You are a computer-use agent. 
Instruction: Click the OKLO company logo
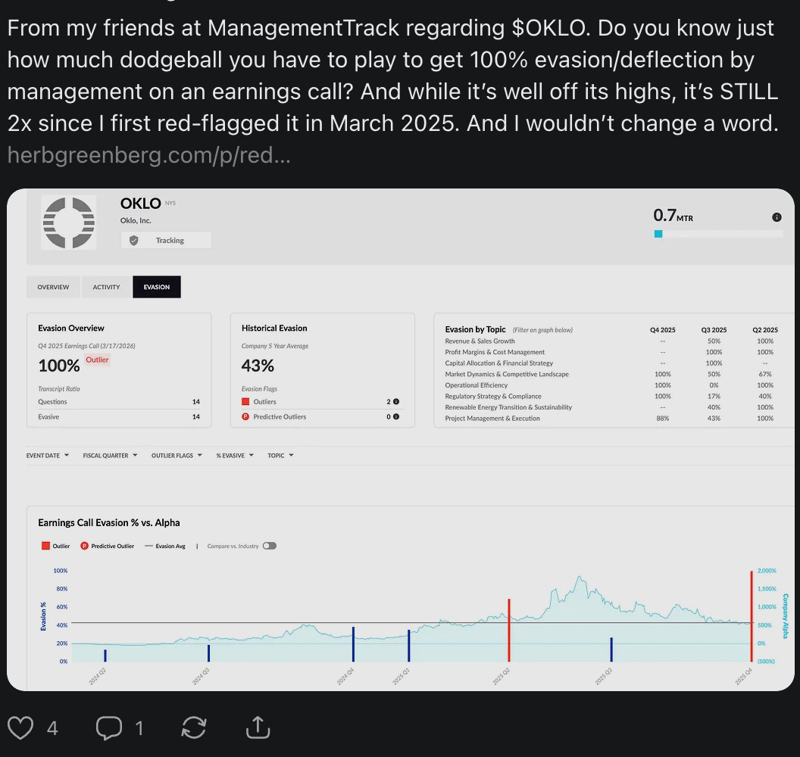pos(69,223)
